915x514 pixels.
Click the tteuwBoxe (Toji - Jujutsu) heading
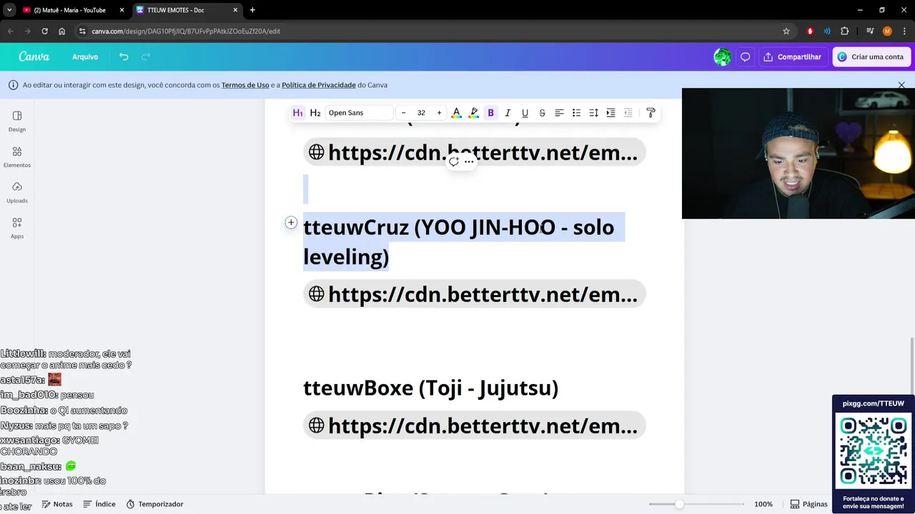430,388
